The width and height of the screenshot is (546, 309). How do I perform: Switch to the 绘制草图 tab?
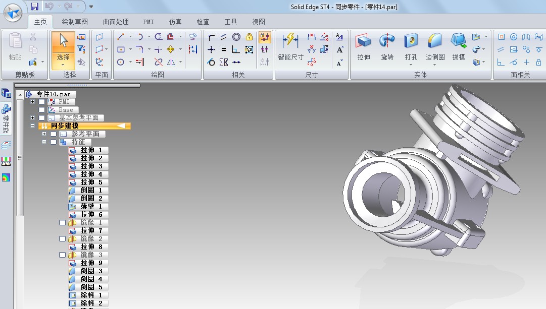75,22
